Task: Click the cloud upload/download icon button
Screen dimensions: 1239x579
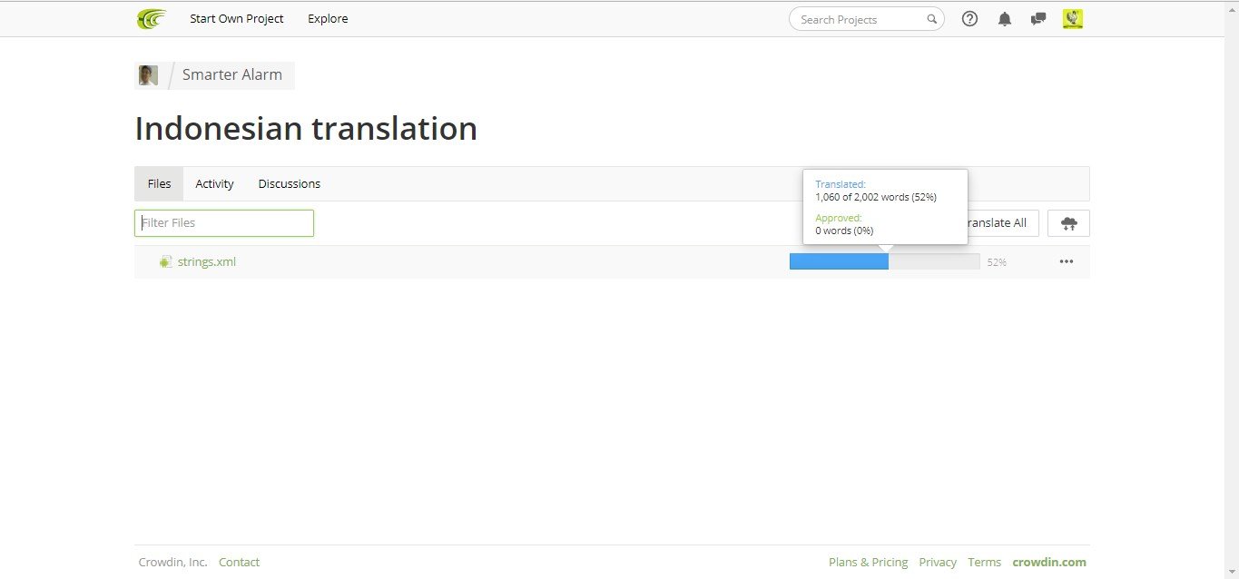Action: (x=1068, y=223)
